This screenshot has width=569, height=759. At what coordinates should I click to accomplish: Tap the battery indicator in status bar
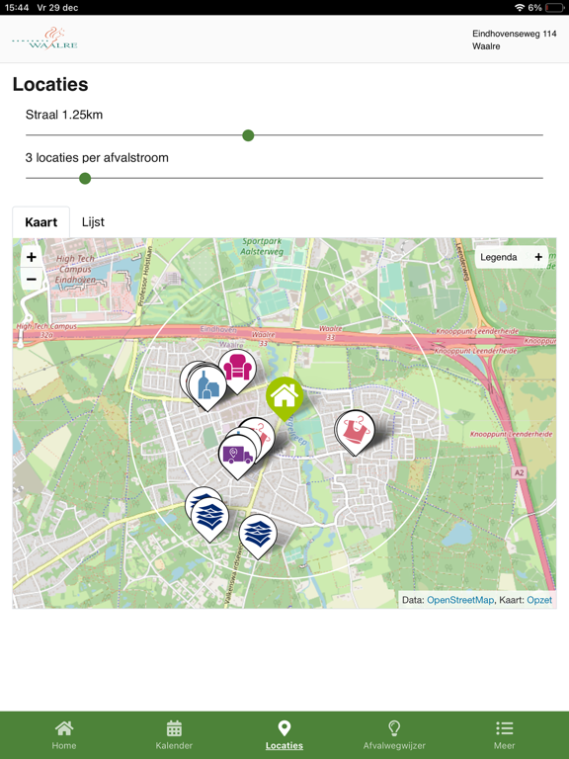coord(554,7)
